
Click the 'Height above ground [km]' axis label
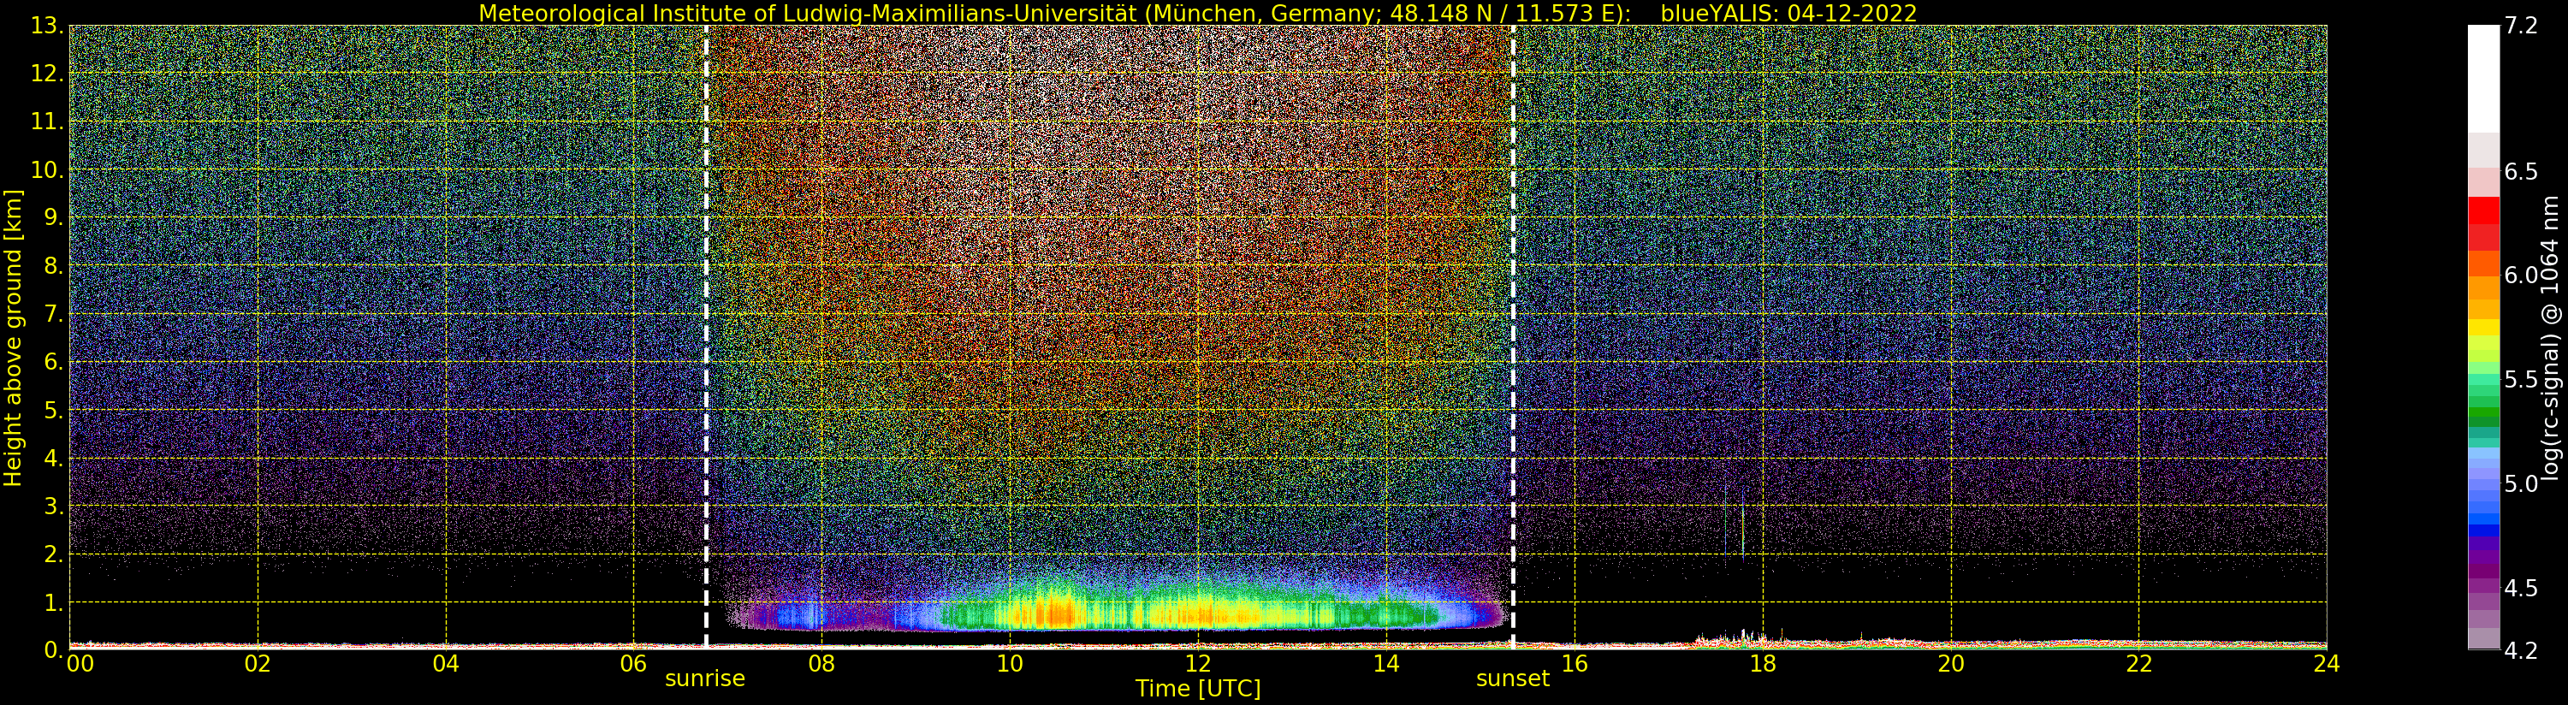click(x=13, y=338)
